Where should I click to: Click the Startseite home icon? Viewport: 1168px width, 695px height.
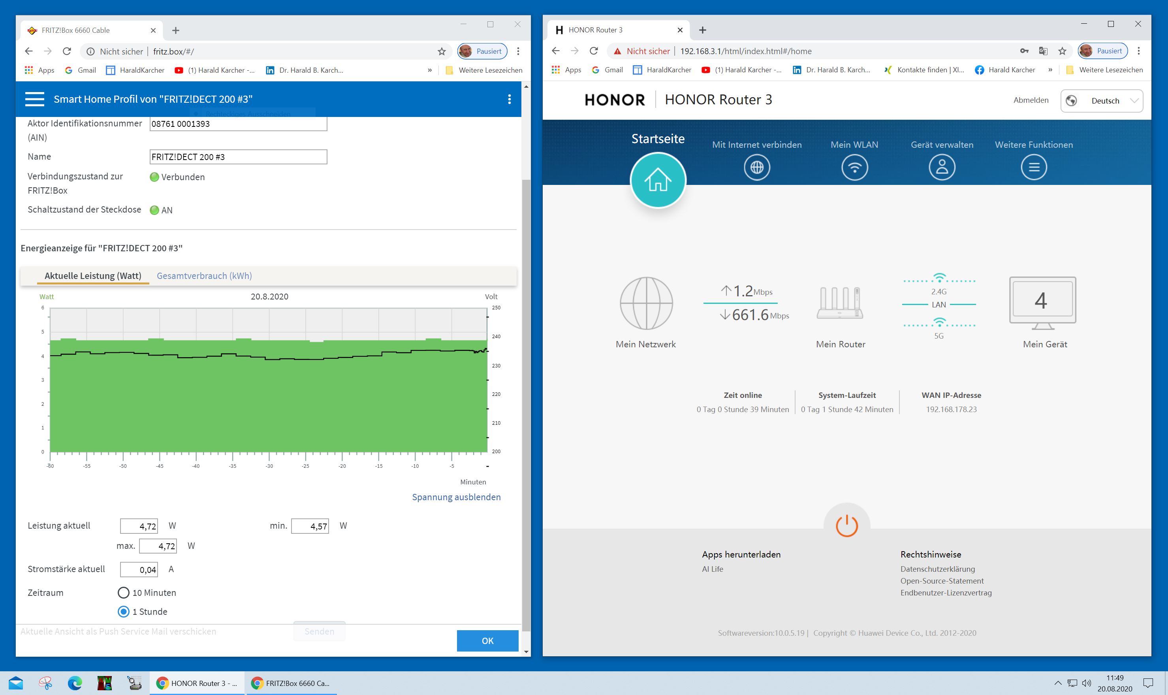point(658,181)
